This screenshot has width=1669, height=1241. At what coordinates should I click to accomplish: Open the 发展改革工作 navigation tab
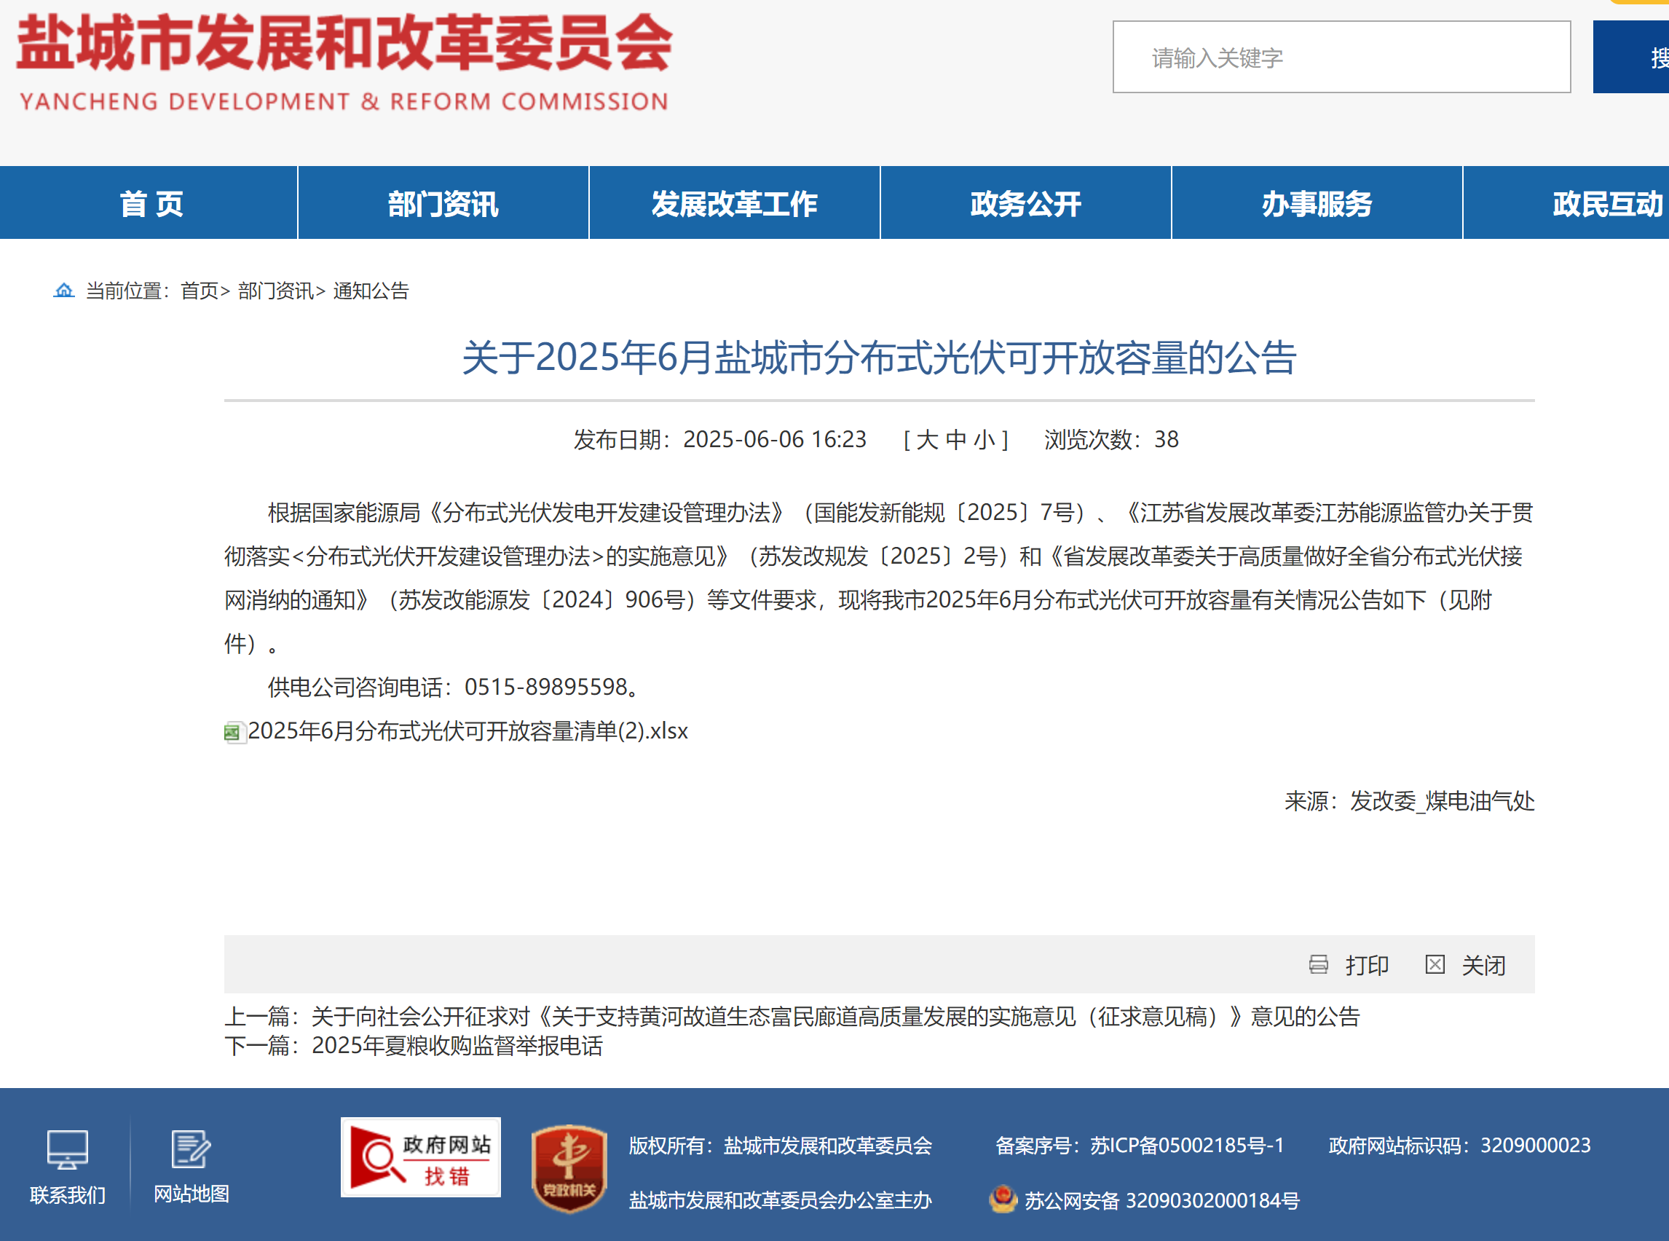(x=735, y=202)
